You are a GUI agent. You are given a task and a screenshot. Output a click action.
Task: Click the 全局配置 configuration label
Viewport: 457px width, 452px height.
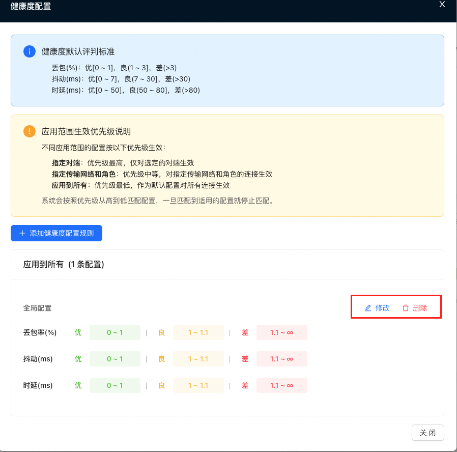[x=36, y=308]
